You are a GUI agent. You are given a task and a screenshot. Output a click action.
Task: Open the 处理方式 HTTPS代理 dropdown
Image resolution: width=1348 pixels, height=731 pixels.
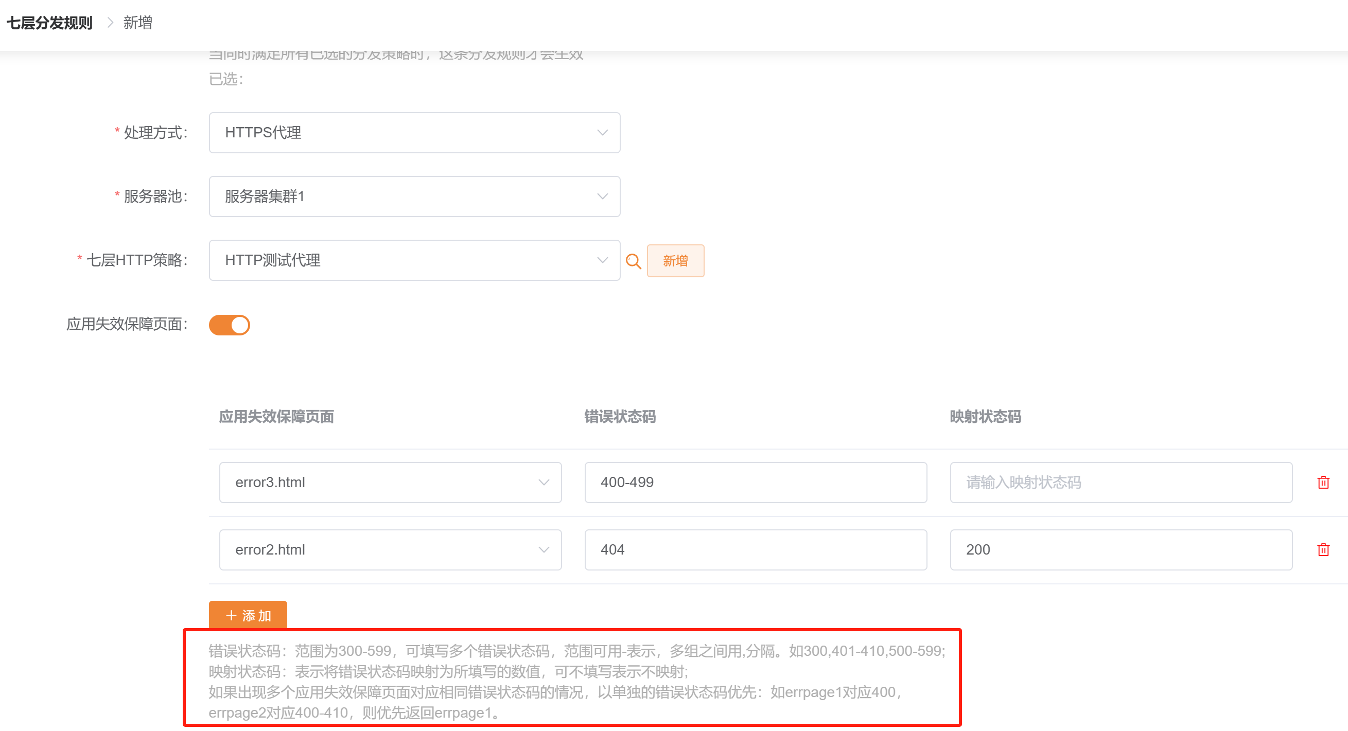[414, 133]
